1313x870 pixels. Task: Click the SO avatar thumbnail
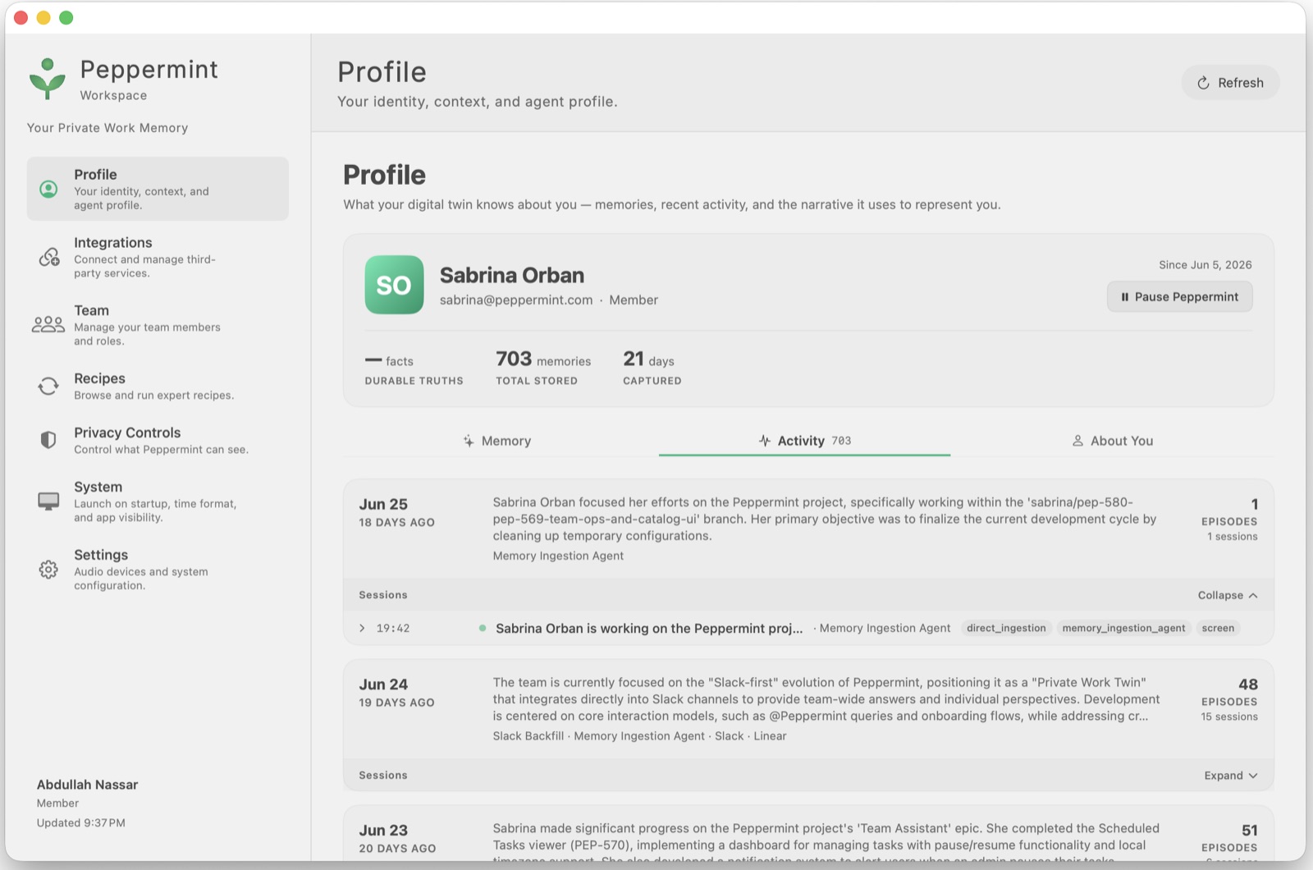point(394,285)
